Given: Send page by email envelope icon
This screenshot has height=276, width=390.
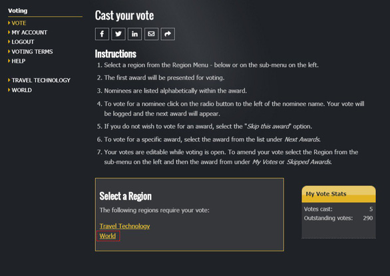Looking at the screenshot, I should pos(151,34).
